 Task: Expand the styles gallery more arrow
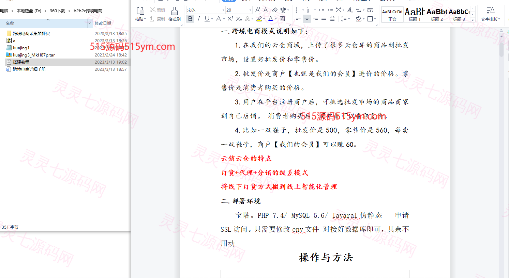click(x=473, y=20)
